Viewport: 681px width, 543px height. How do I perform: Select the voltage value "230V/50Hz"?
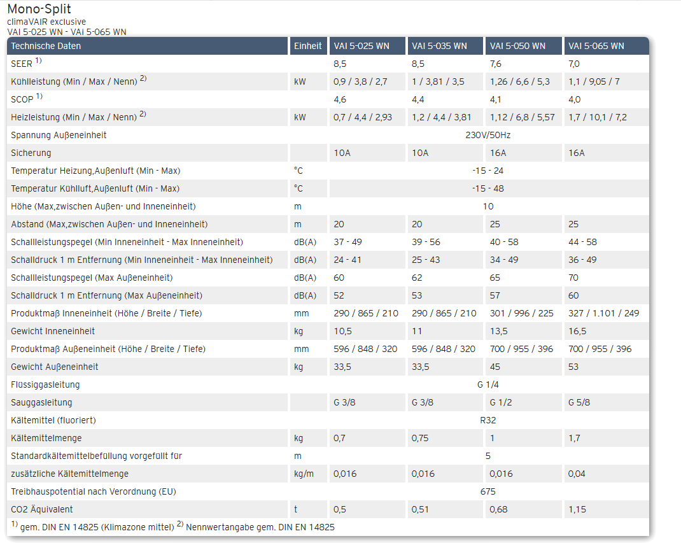click(x=488, y=135)
